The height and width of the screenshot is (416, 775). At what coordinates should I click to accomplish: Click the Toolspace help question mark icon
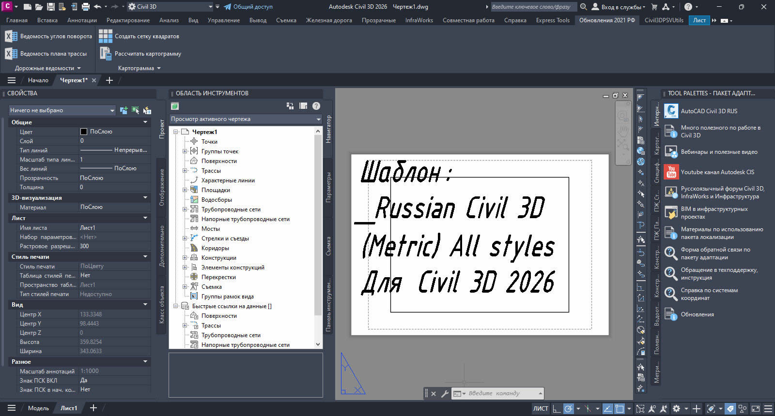(316, 106)
